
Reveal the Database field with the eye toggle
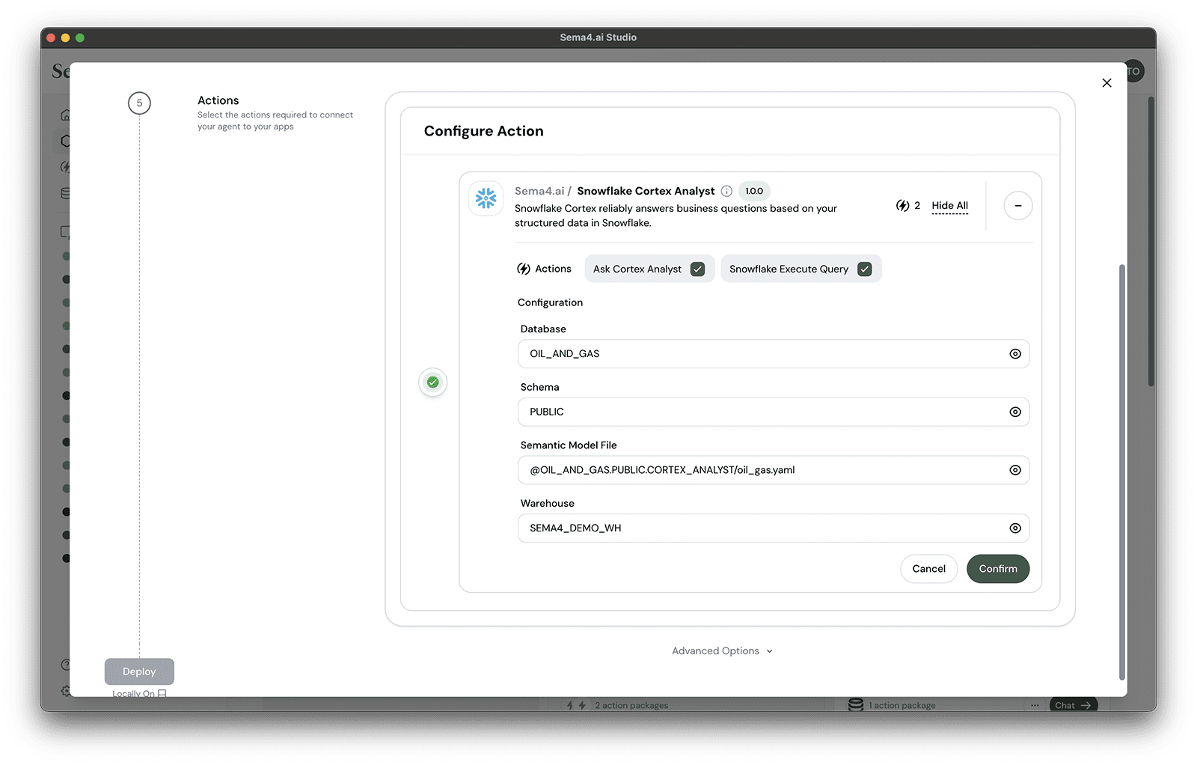coord(1014,354)
